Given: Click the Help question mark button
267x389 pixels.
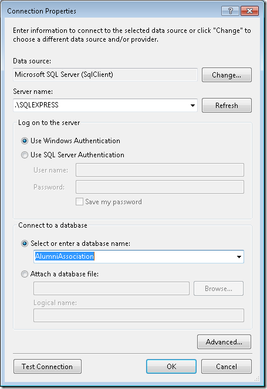Looking at the screenshot, I should 230,11.
